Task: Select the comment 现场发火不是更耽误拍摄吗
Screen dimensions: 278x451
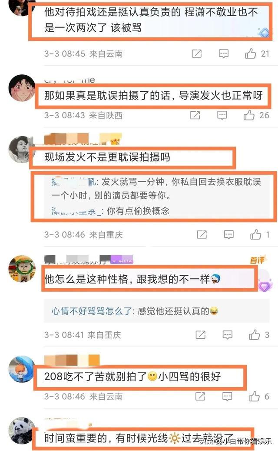Action: (107, 157)
